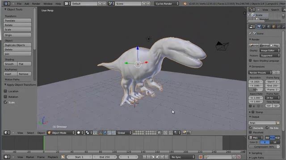Open the Object Mode dropdown
Viewport: 286px width, 160px height.
click(61, 133)
